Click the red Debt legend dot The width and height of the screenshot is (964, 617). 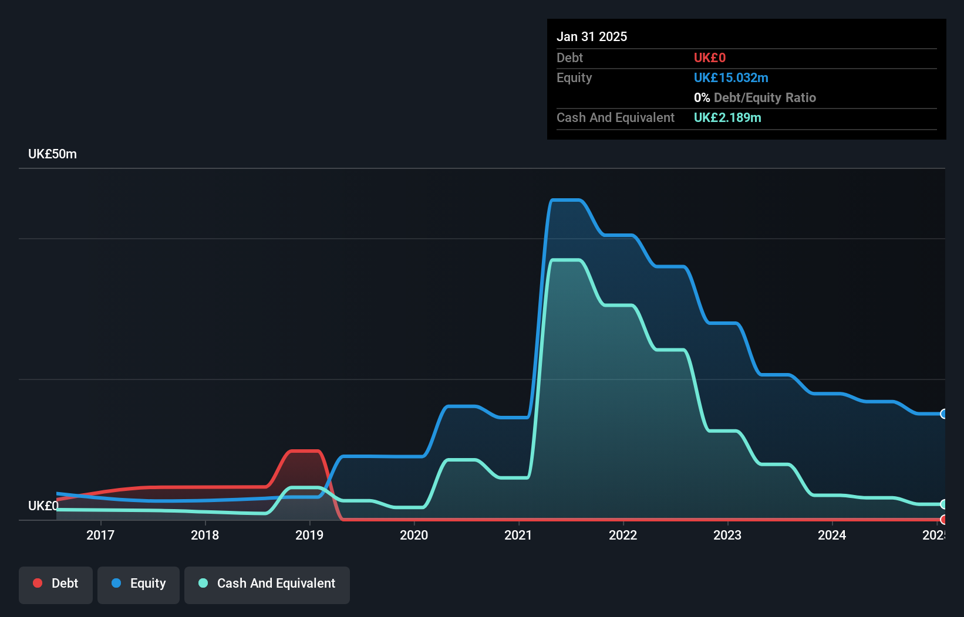click(x=38, y=583)
